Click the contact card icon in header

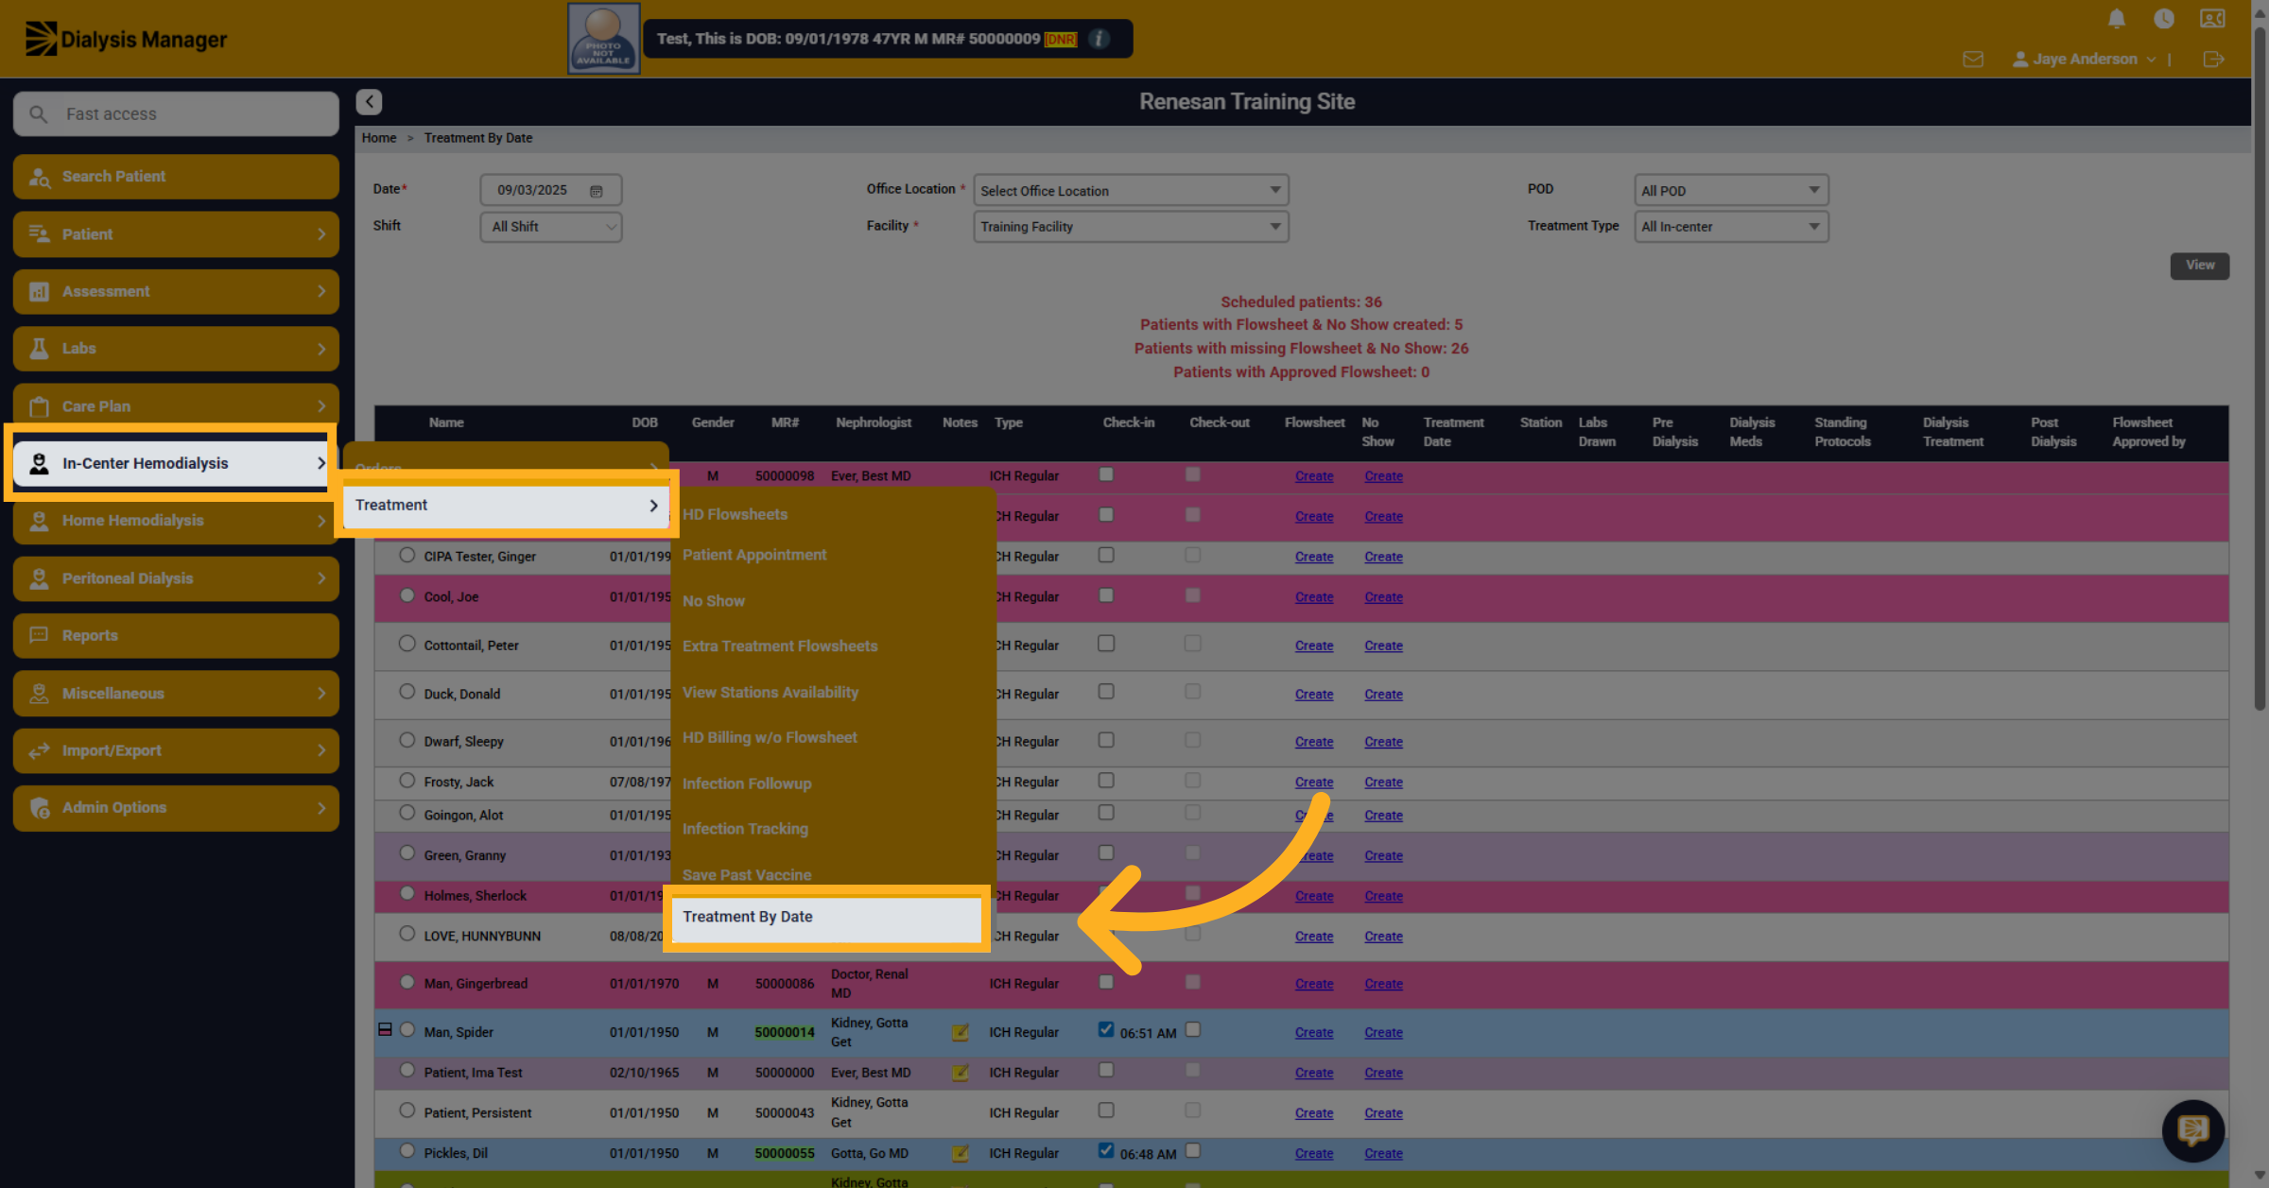[2212, 19]
